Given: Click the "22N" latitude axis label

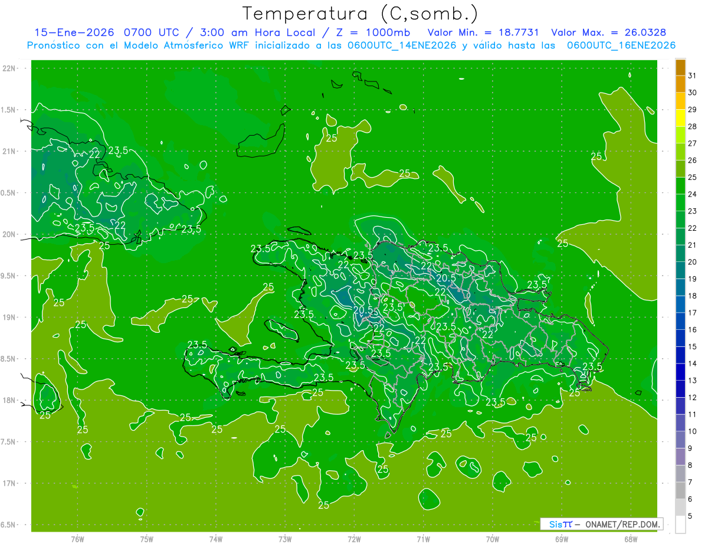Looking at the screenshot, I should [x=8, y=68].
